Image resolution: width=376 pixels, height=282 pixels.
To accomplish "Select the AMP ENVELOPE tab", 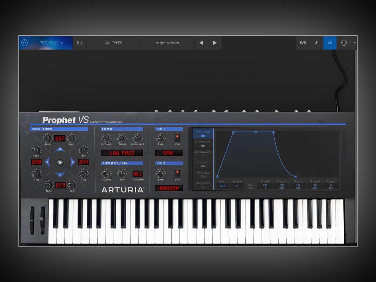I will pyautogui.click(x=203, y=134).
